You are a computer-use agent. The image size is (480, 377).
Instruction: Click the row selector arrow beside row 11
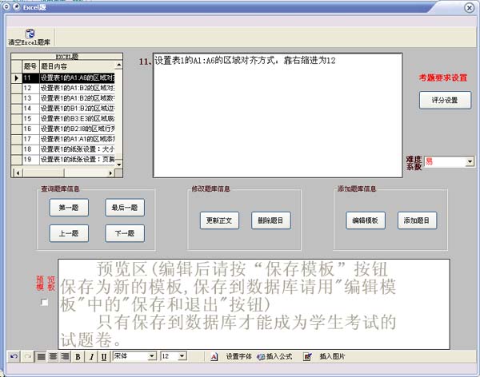pyautogui.click(x=16, y=78)
